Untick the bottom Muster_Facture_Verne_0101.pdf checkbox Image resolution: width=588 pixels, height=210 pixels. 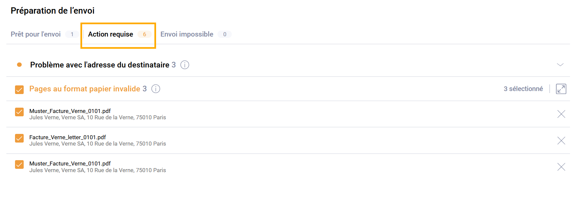[19, 164]
